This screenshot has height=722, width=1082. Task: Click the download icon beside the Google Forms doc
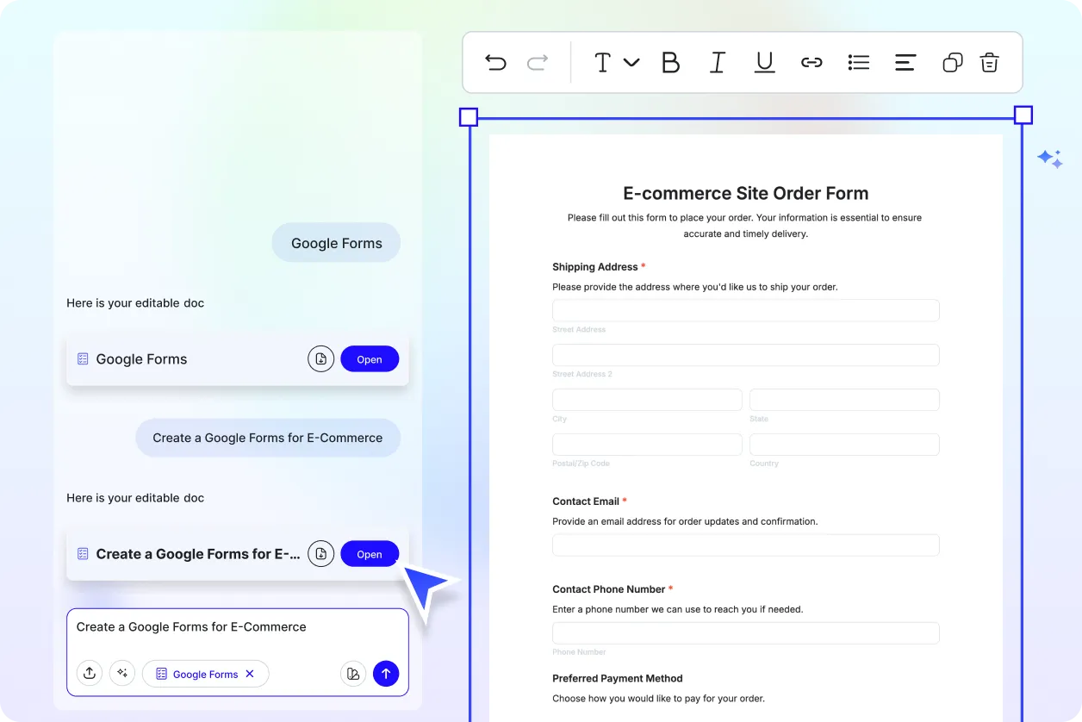pos(320,358)
